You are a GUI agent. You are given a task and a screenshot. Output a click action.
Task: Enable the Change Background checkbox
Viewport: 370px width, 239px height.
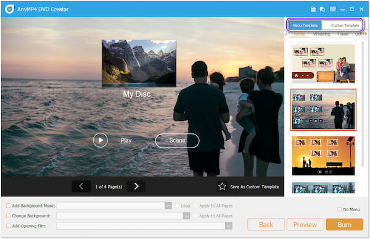coord(8,216)
